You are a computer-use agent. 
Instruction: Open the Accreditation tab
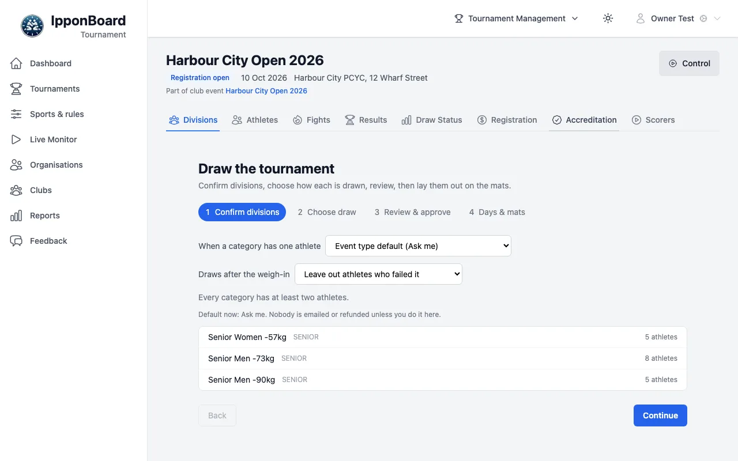584,120
